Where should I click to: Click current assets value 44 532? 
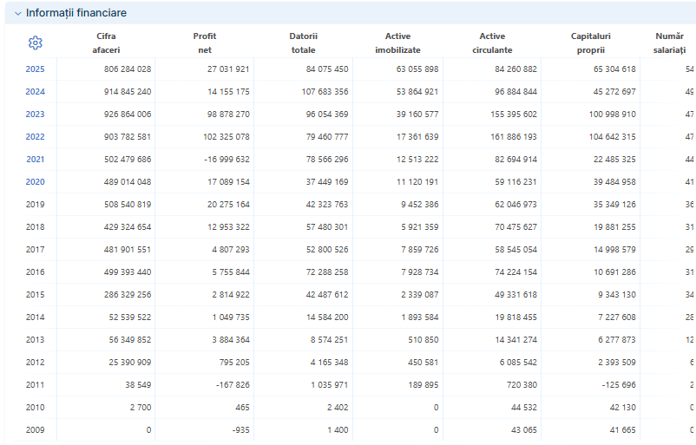click(524, 408)
